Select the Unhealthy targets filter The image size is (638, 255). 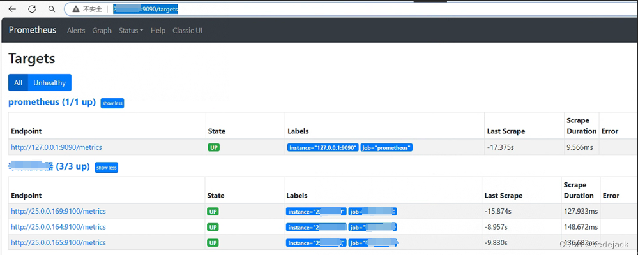coord(50,82)
